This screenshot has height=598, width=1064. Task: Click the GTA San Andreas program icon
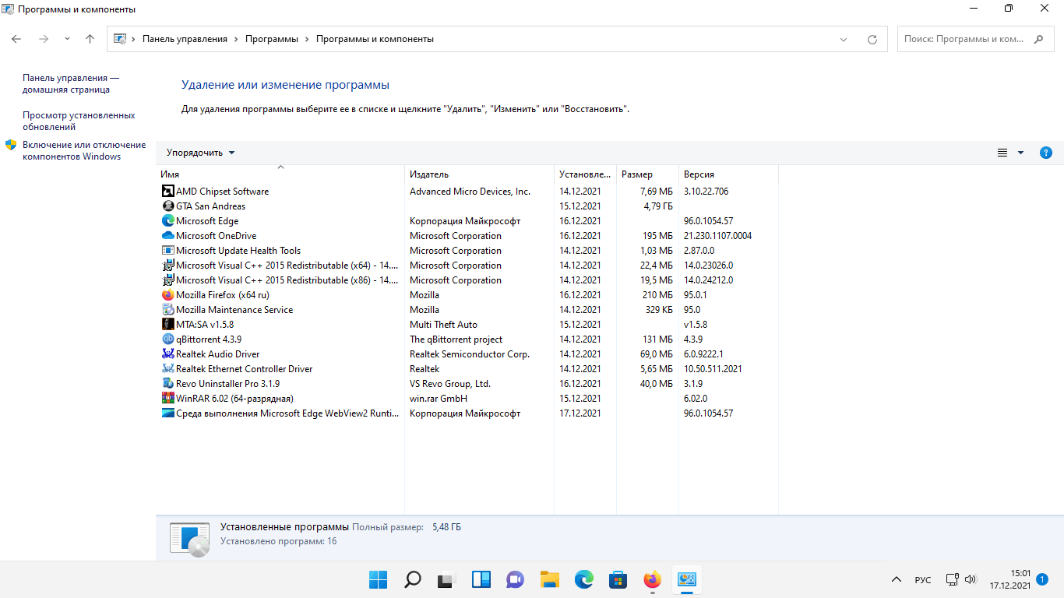click(x=167, y=206)
